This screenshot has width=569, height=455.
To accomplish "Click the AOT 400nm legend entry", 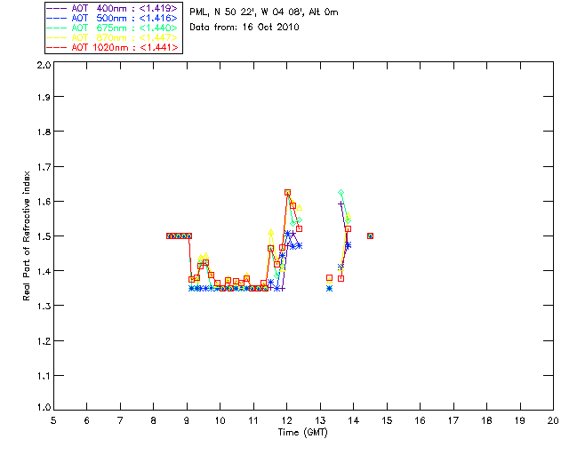I will point(113,8).
